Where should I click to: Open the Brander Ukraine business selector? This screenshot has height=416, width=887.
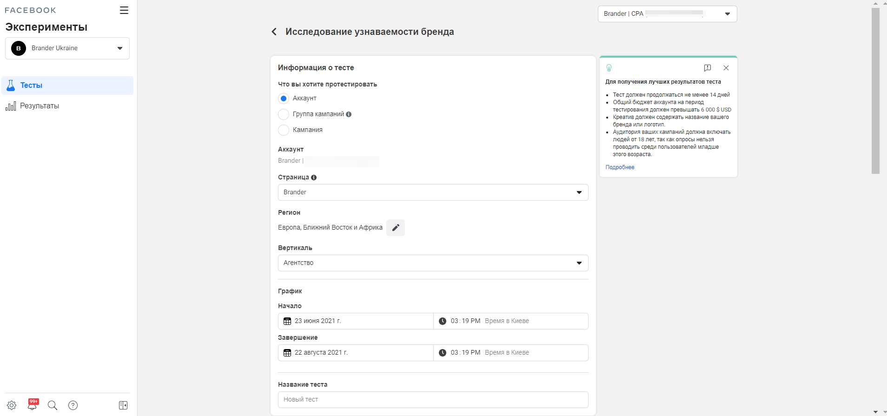tap(67, 48)
